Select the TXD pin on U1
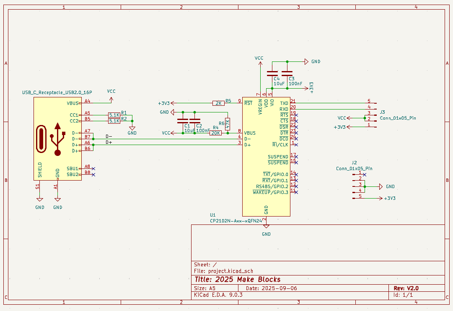Viewport: 453px width, 311px height. [x=284, y=103]
